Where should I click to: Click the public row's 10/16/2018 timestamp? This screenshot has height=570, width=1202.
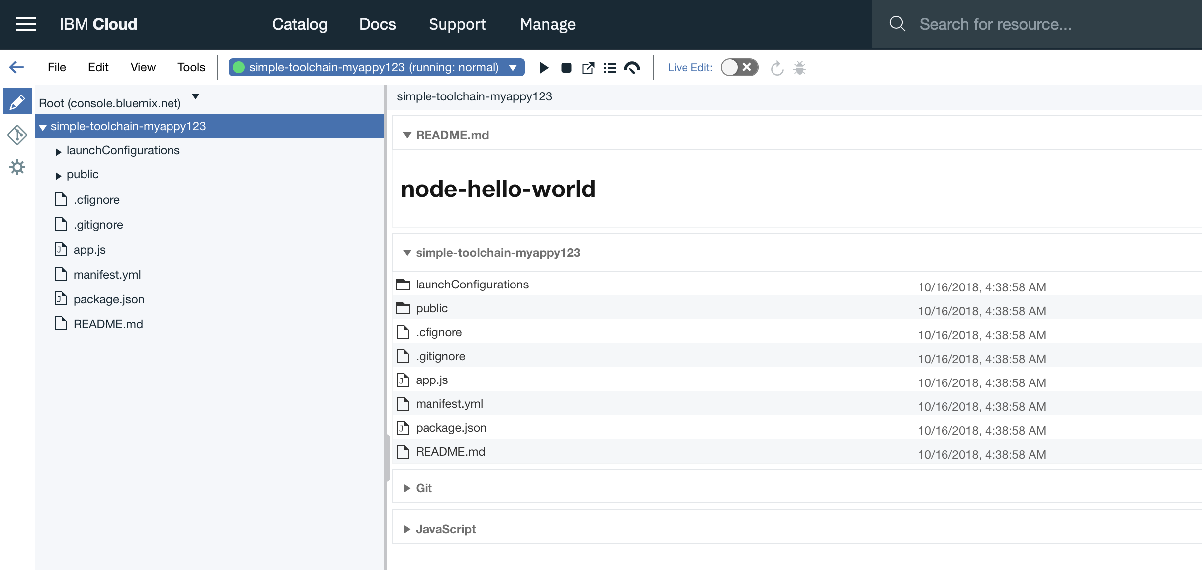[982, 311]
